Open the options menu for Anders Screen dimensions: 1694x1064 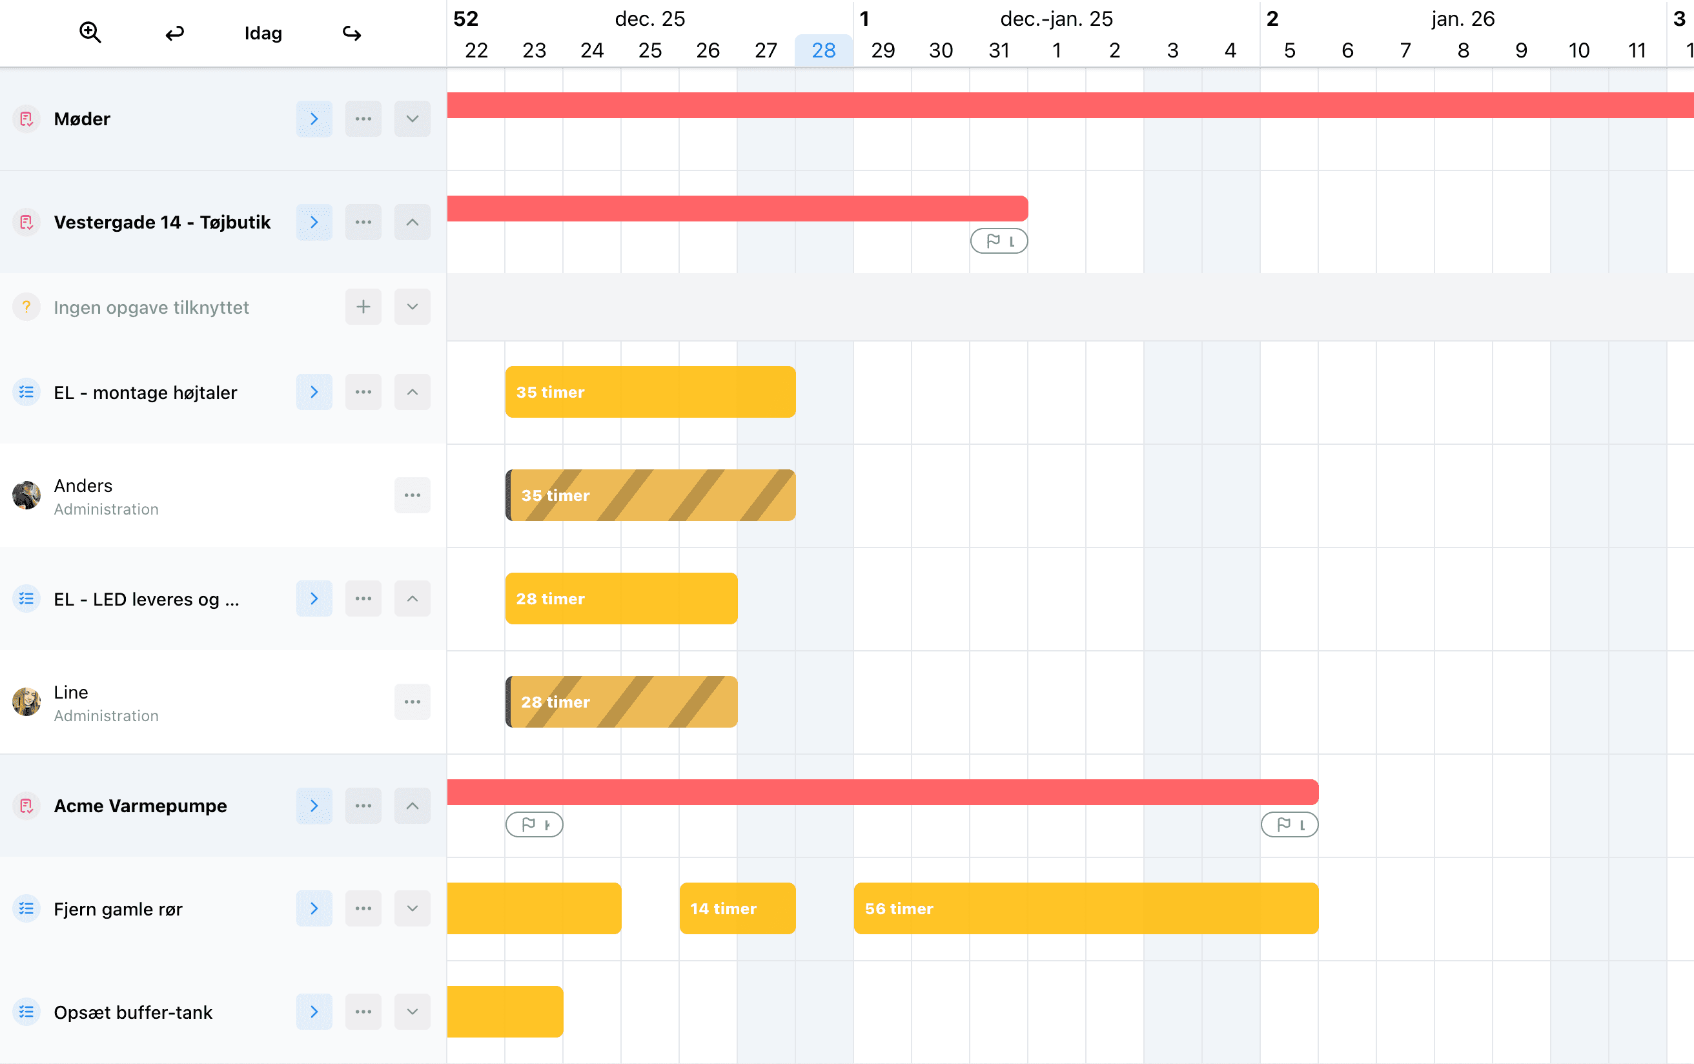413,495
